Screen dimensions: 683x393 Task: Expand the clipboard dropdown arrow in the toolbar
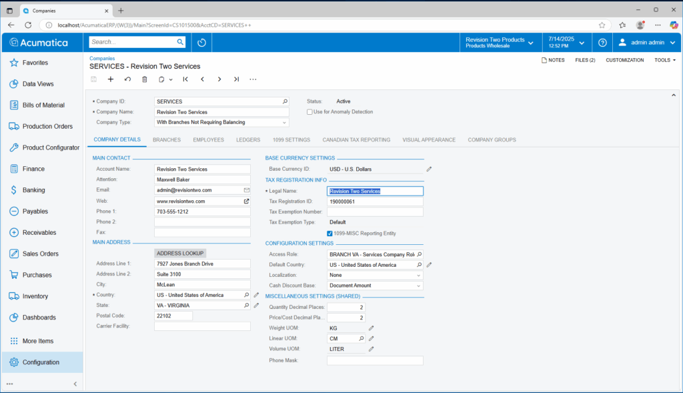(x=171, y=79)
